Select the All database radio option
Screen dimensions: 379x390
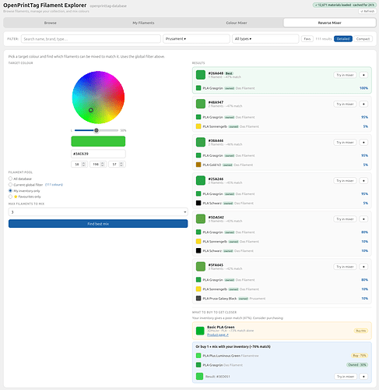10,179
